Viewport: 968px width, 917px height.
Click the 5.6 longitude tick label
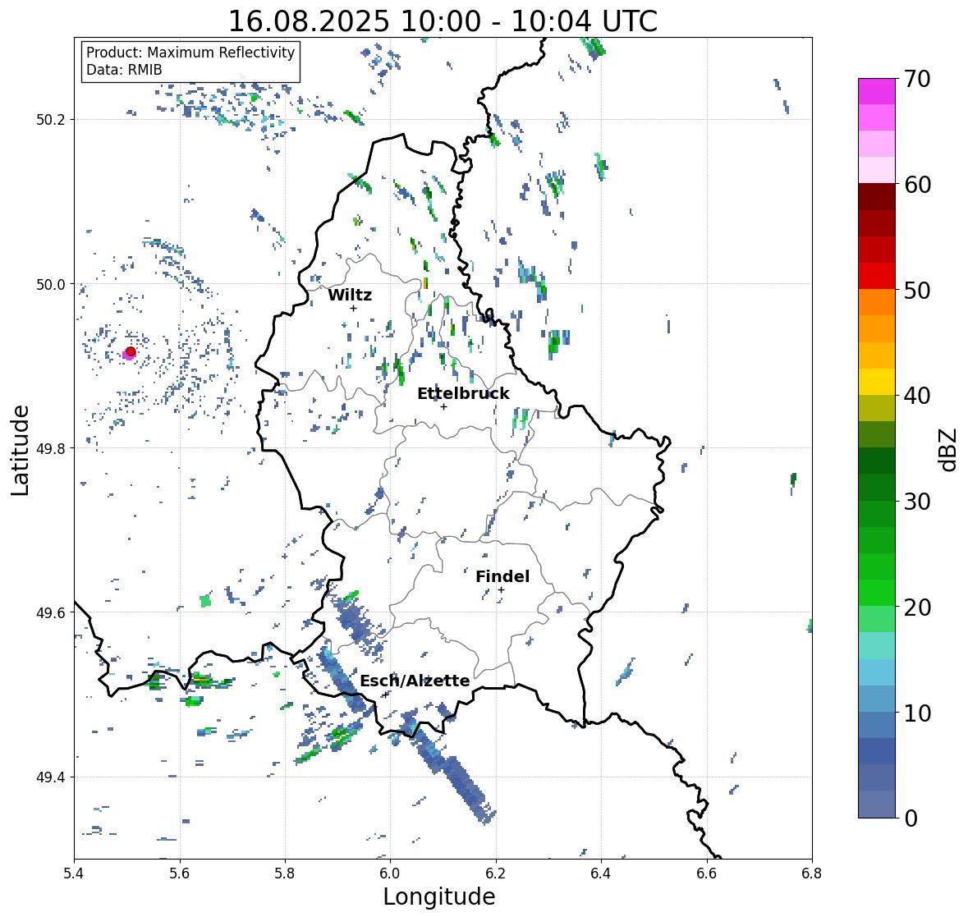180,873
